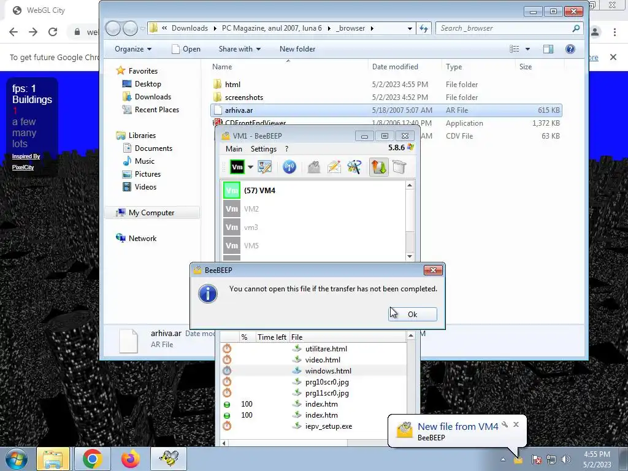This screenshot has height=471, width=628.
Task: Select offline user VM2
Action: click(313, 209)
